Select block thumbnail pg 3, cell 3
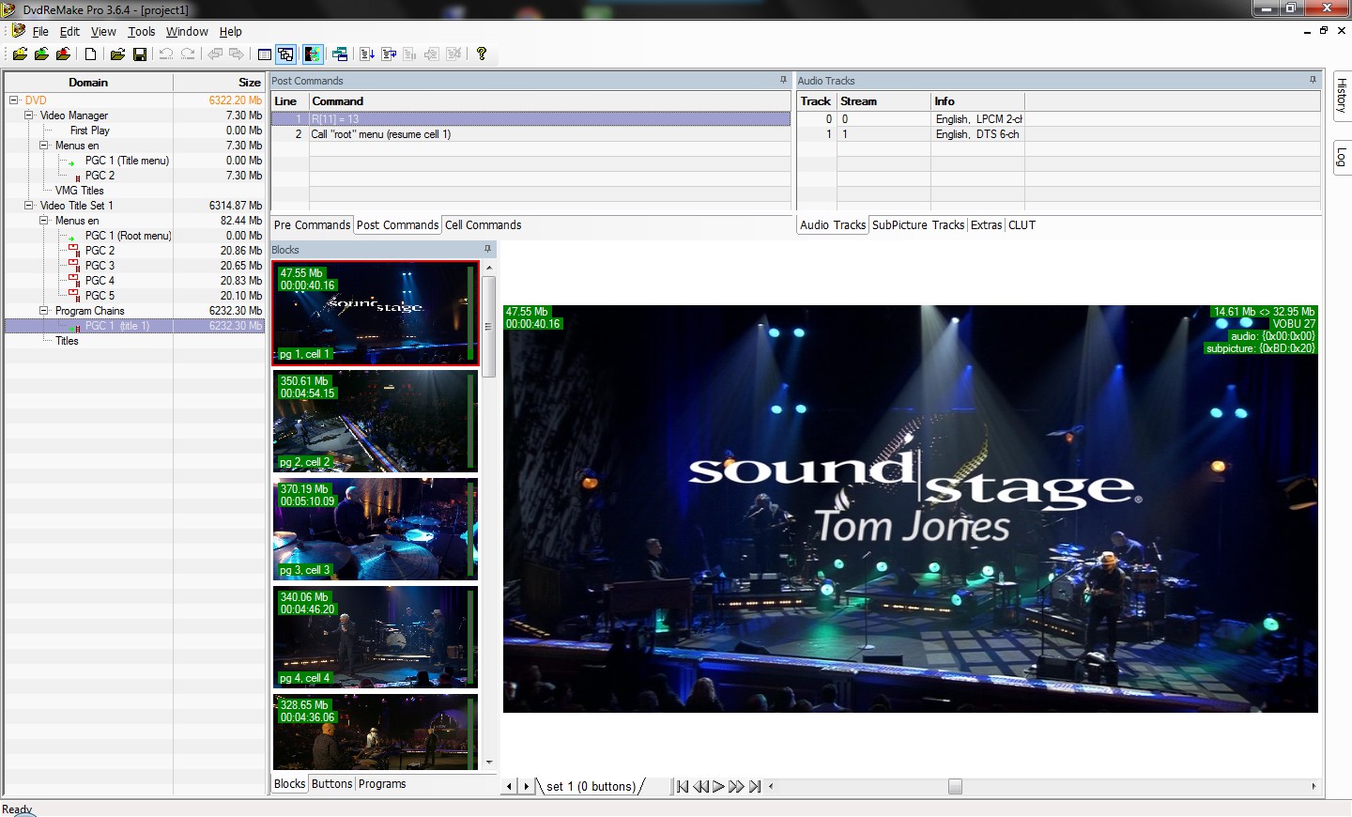1352x817 pixels. pos(376,529)
